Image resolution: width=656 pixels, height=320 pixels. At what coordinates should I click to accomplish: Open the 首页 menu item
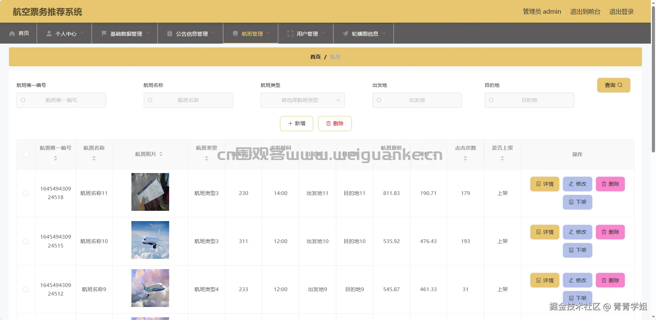click(x=19, y=33)
